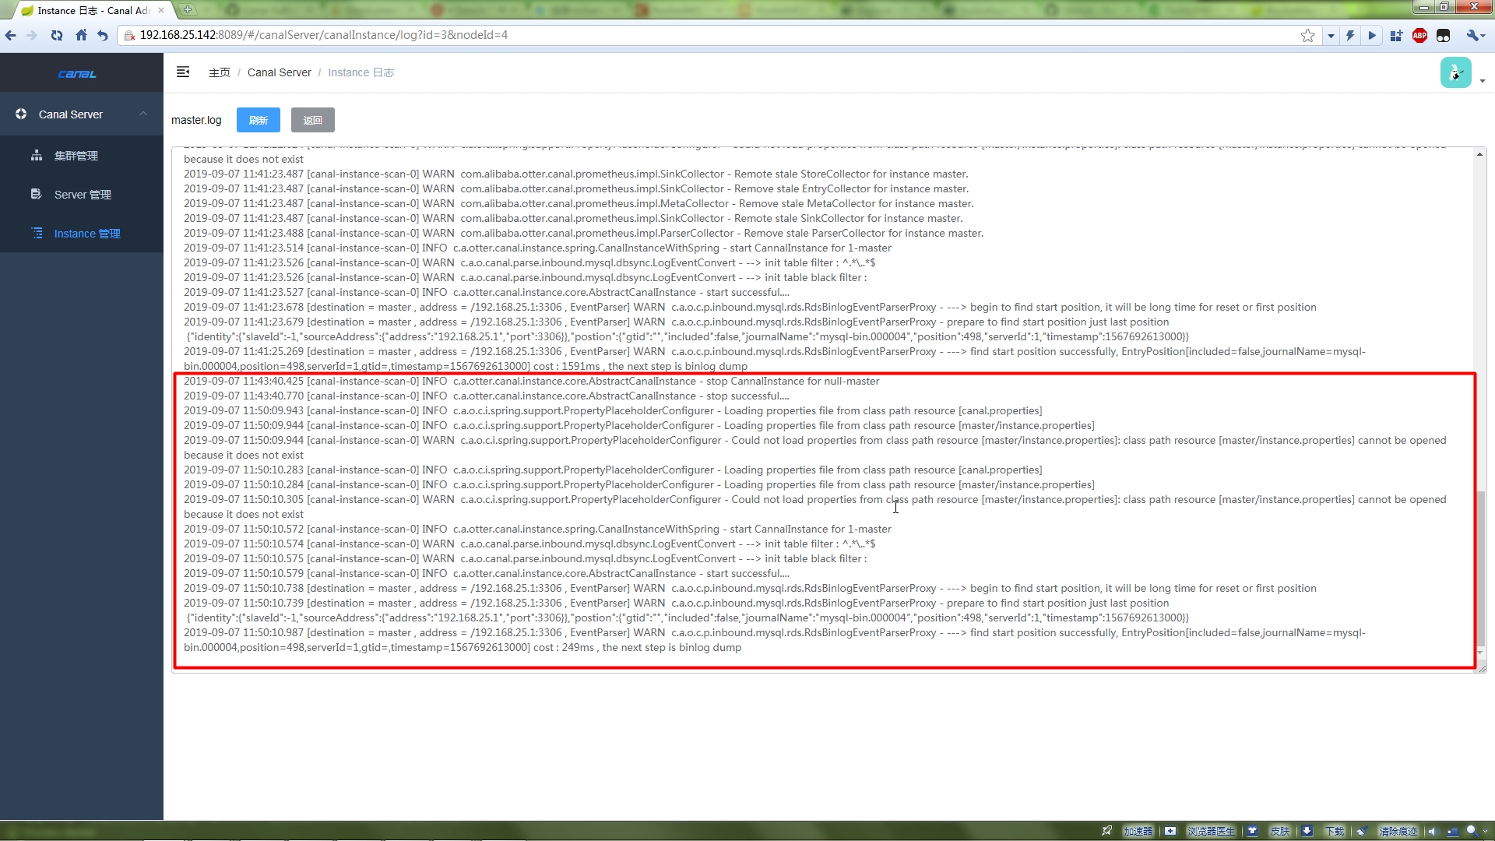Click the 加速器 rocket icon in status bar

1106,831
